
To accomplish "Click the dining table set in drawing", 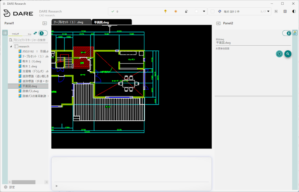I will click(129, 84).
